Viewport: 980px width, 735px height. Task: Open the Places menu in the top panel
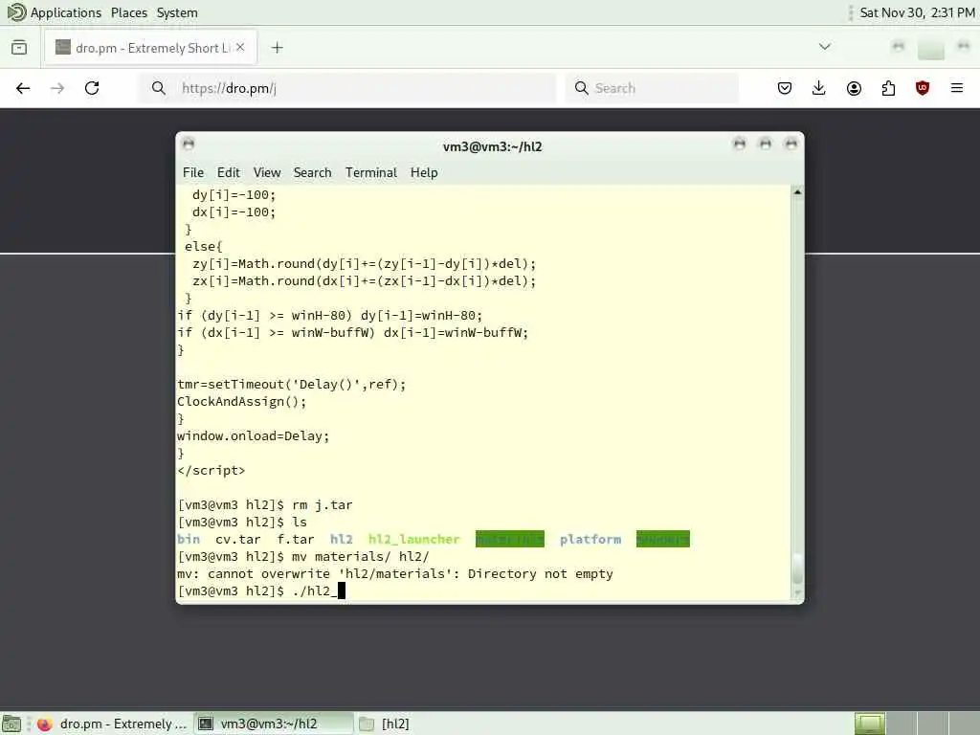[129, 12]
